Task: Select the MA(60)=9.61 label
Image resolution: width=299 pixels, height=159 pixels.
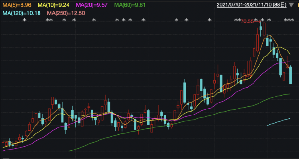Action: (130, 5)
